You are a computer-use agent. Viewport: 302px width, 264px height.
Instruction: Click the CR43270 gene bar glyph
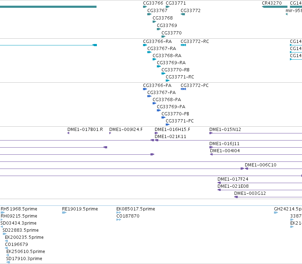coord(275,7)
